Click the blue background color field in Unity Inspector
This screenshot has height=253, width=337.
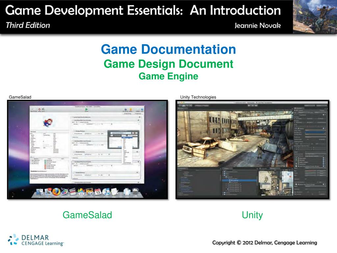point(315,132)
